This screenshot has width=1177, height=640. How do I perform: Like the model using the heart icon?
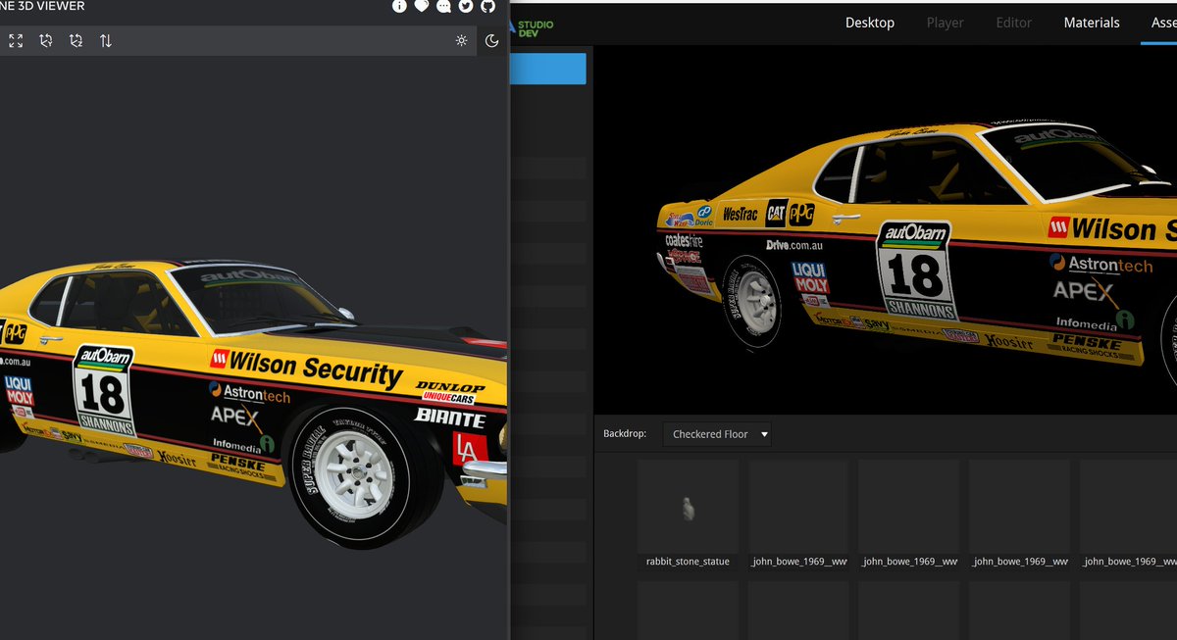click(x=421, y=6)
